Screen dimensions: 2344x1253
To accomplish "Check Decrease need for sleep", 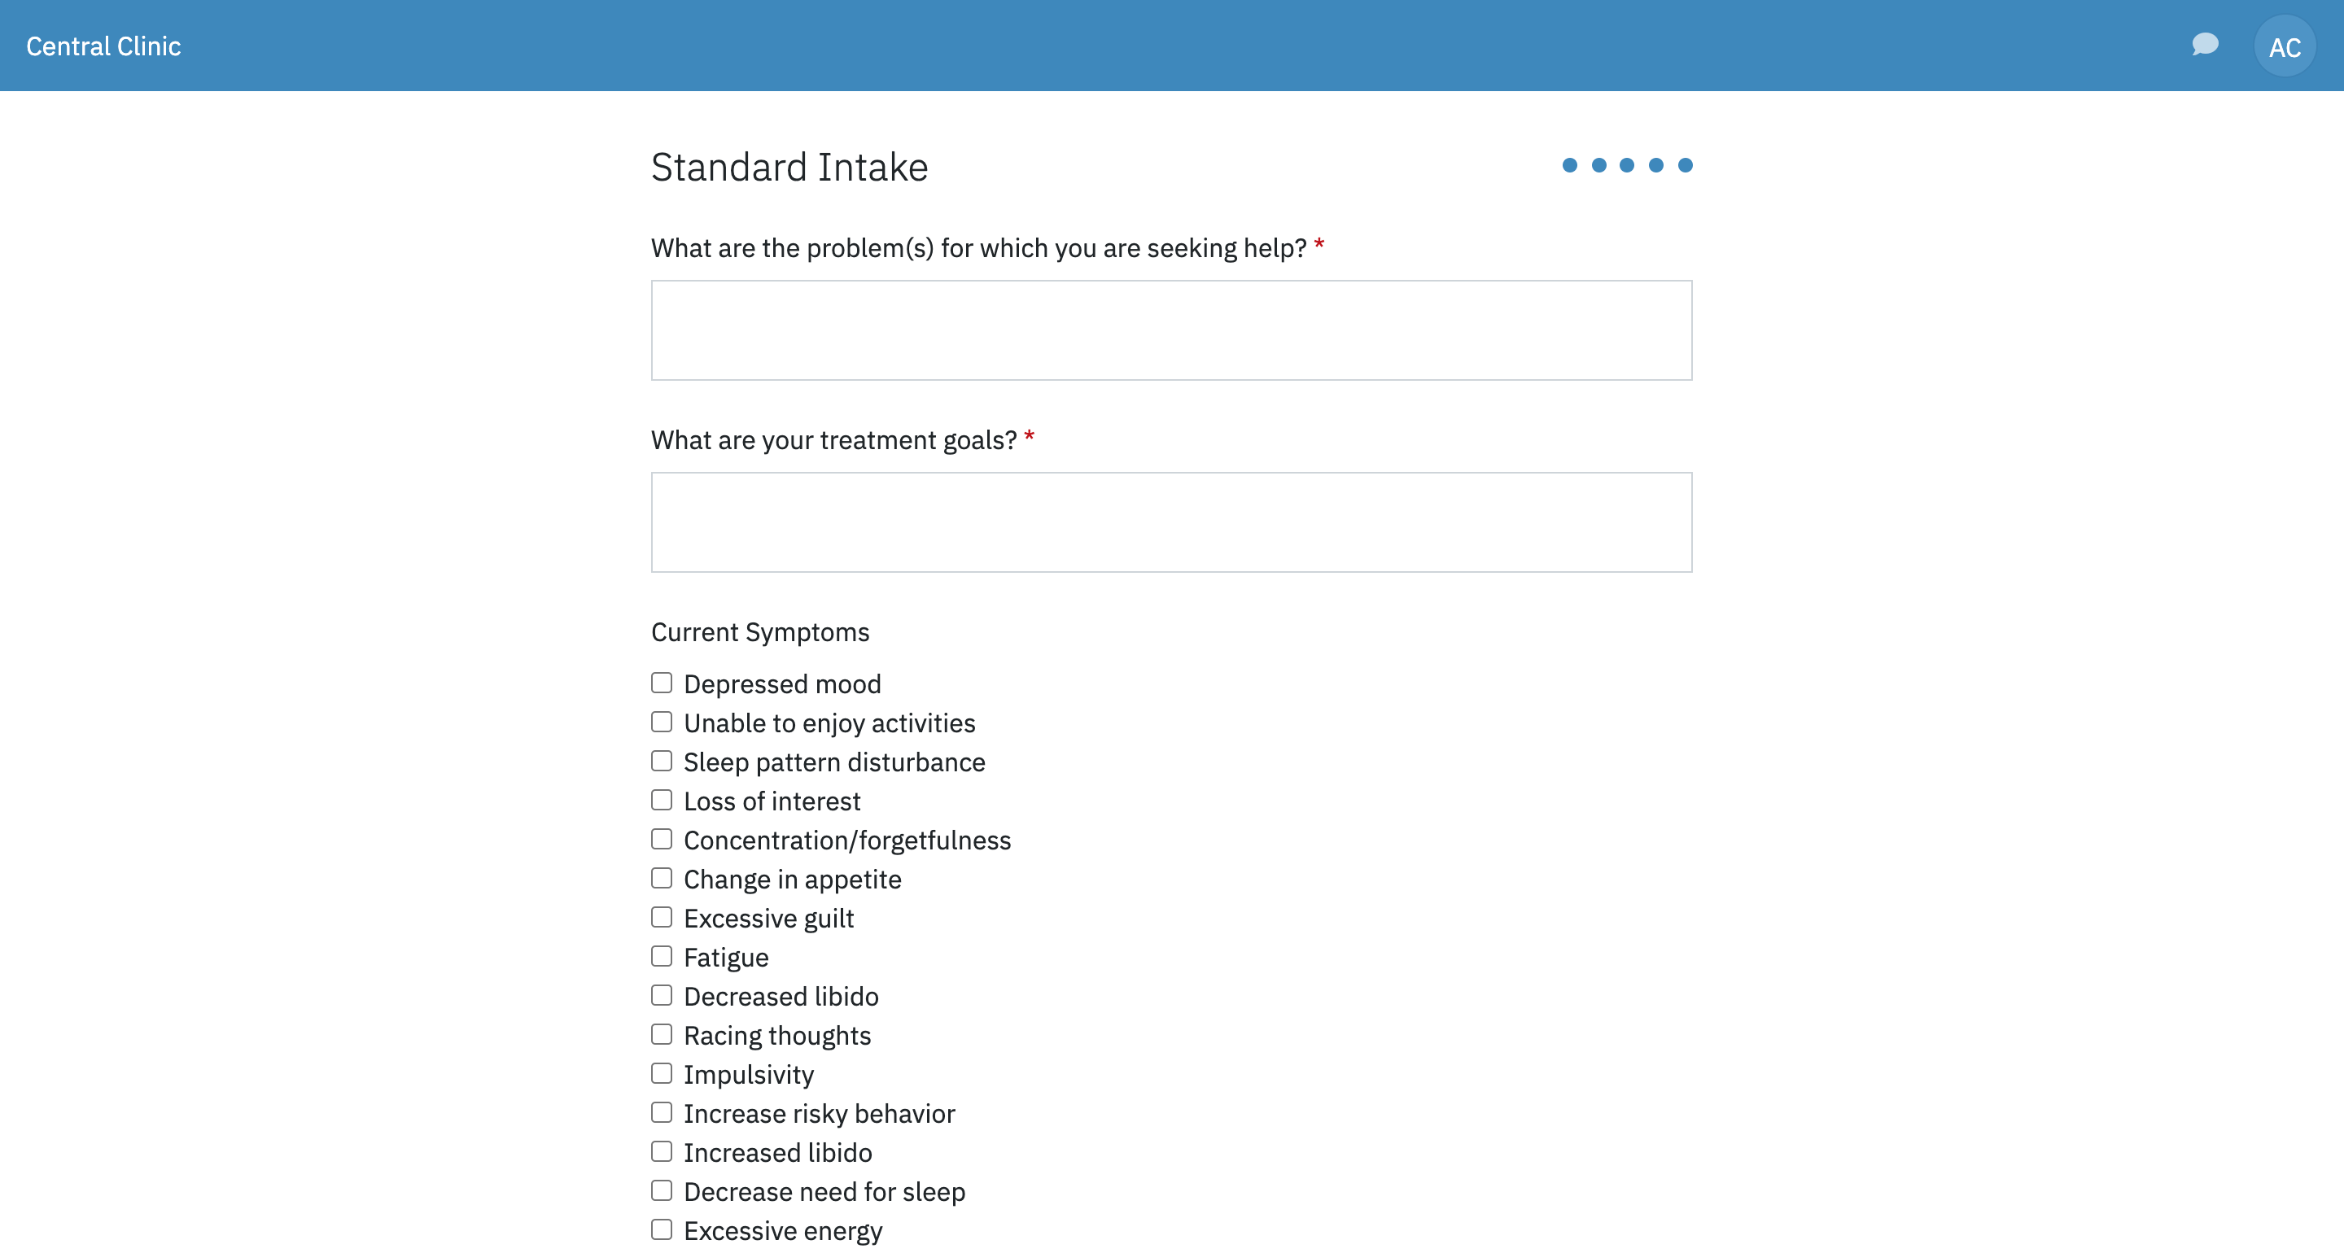I will tap(662, 1191).
